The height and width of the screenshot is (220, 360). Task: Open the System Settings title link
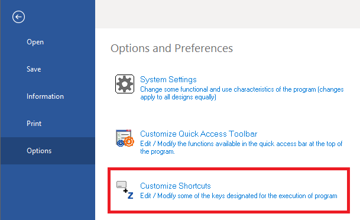pyautogui.click(x=168, y=79)
